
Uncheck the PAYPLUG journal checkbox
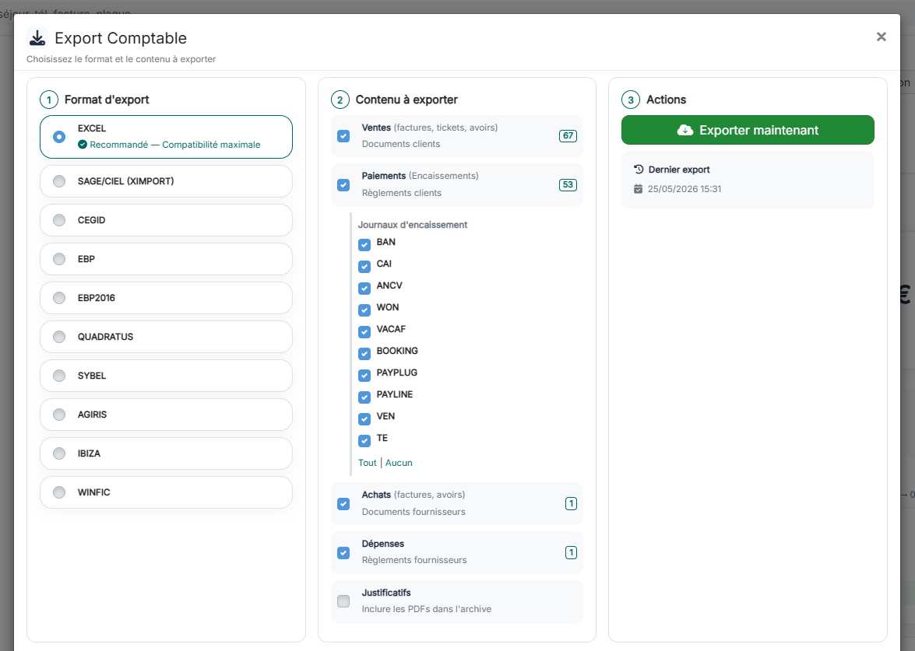tap(364, 376)
